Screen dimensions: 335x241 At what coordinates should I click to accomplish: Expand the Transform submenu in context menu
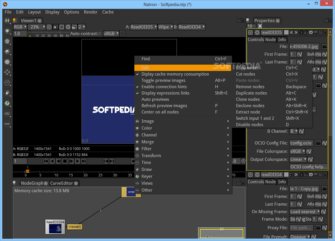pos(183,156)
